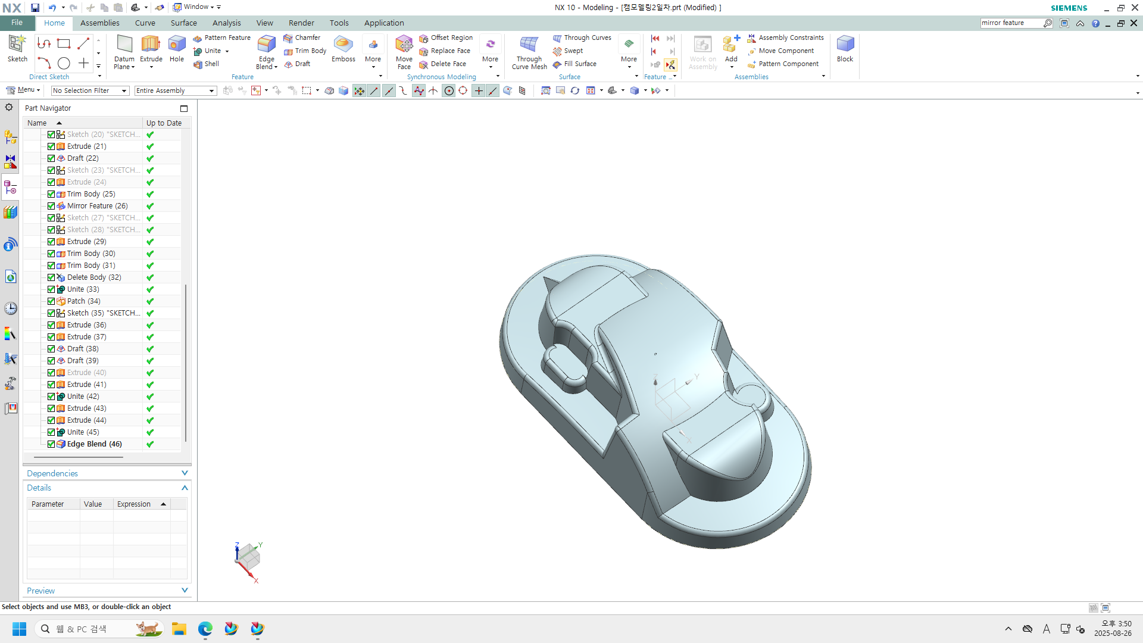
Task: Click the Hole feature icon
Action: [177, 45]
